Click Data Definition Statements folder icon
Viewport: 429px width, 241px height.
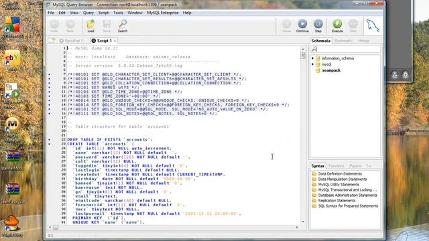[x=314, y=174]
